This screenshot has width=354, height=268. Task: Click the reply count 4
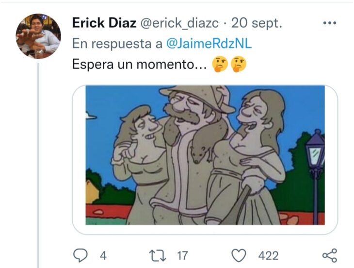tap(103, 256)
